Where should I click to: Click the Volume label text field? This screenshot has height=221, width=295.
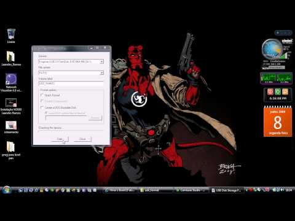[71, 83]
